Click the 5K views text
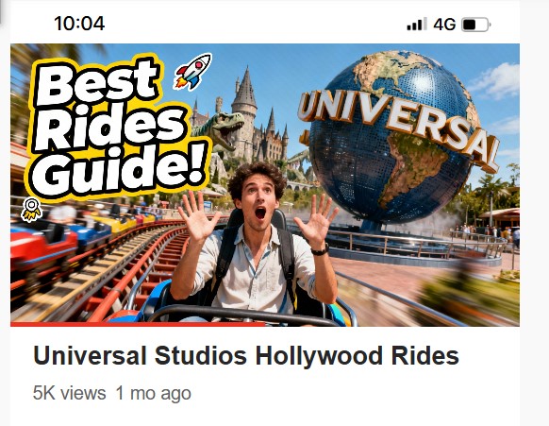 pos(69,393)
